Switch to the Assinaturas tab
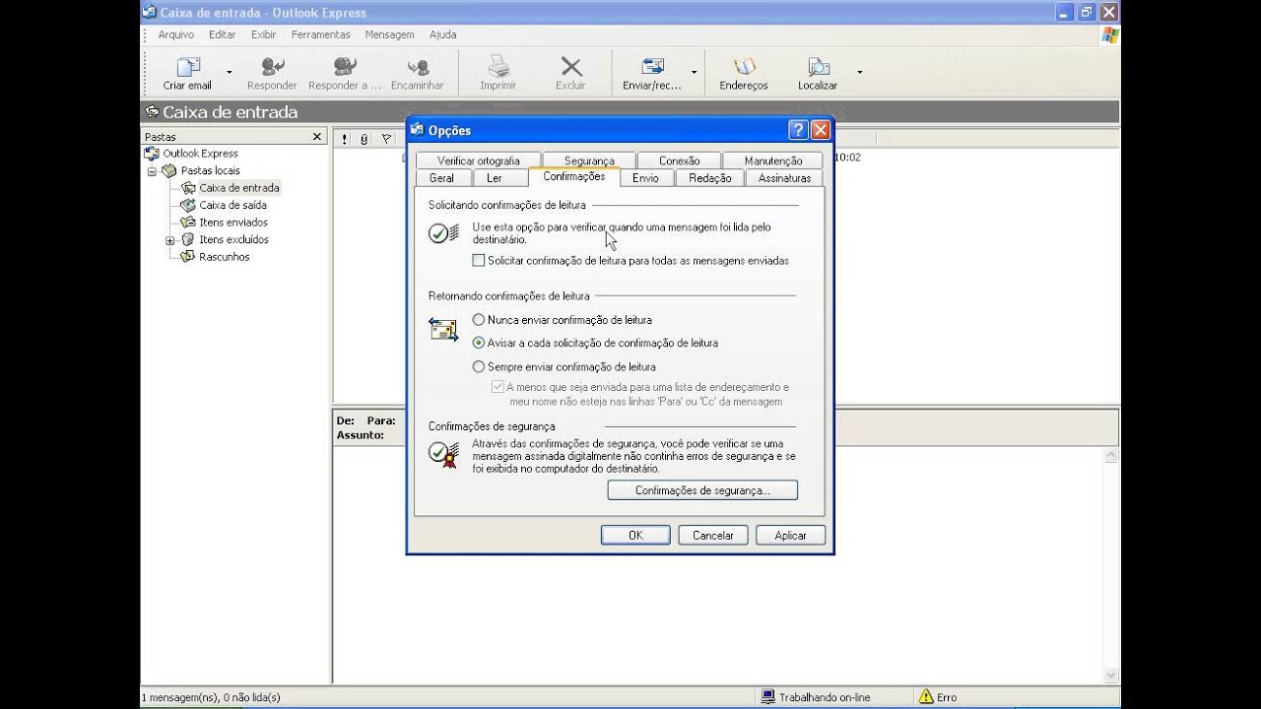 tap(785, 178)
